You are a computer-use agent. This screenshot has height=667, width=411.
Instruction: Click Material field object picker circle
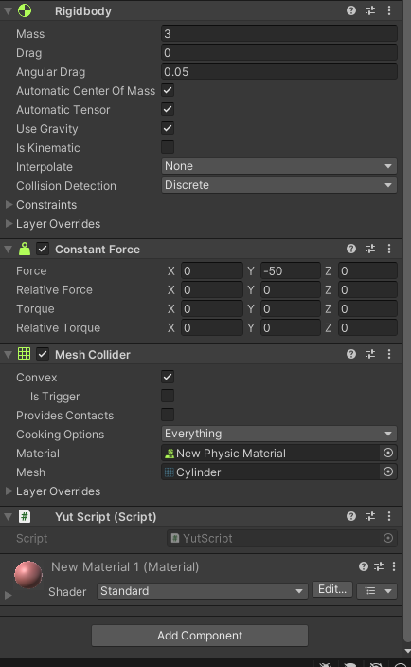coord(388,453)
